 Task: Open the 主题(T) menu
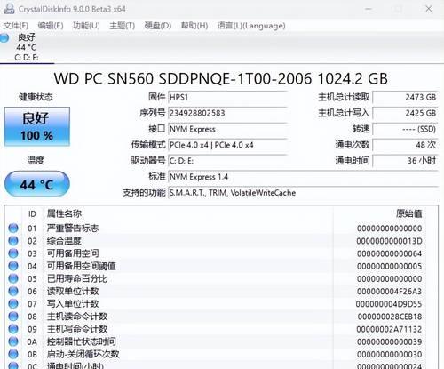tap(122, 26)
